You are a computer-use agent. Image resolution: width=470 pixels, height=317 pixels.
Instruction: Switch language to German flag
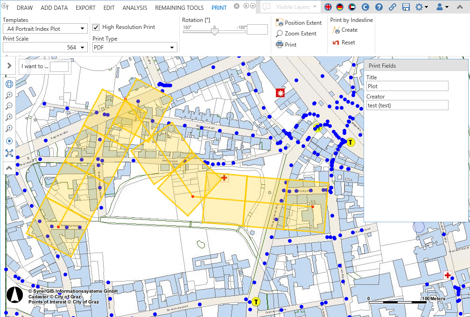340,7
